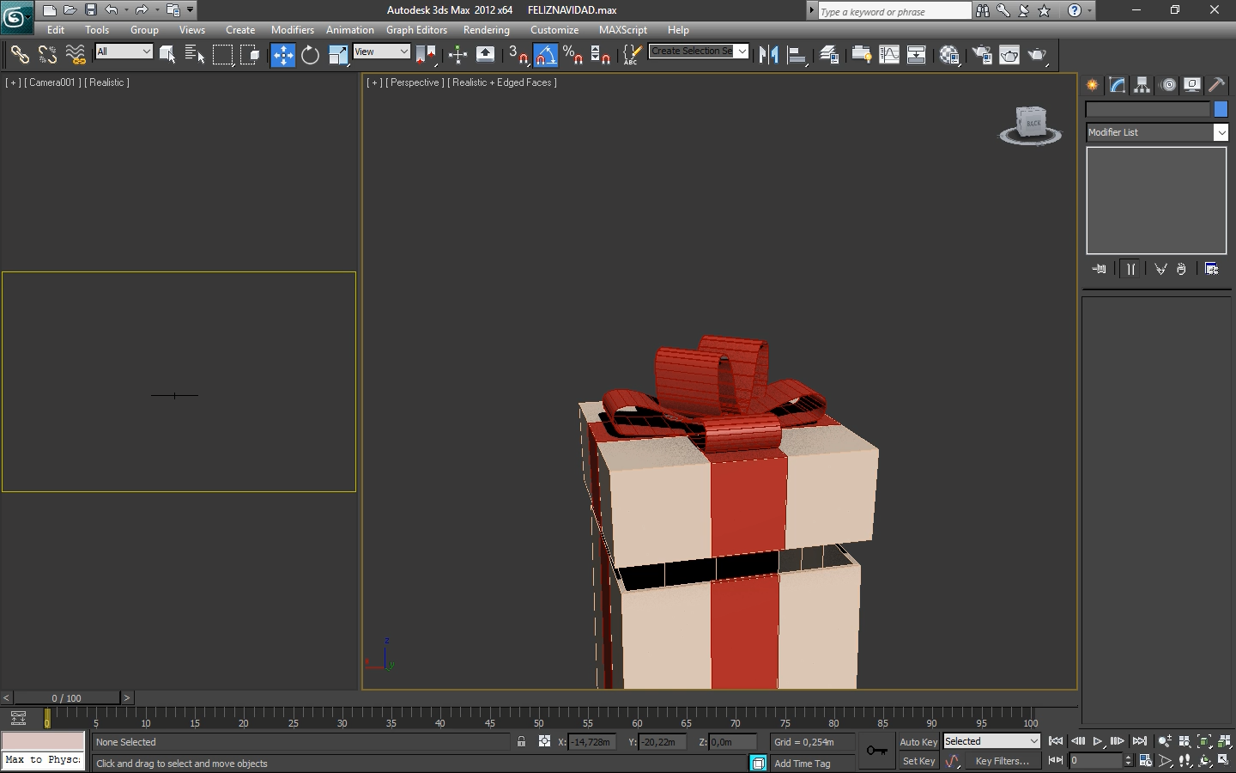The height and width of the screenshot is (773, 1236).
Task: Open selection filter All dropdown
Action: tap(124, 52)
